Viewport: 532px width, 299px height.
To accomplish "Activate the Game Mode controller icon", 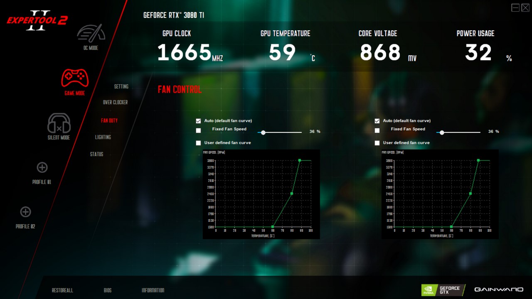I will click(75, 78).
